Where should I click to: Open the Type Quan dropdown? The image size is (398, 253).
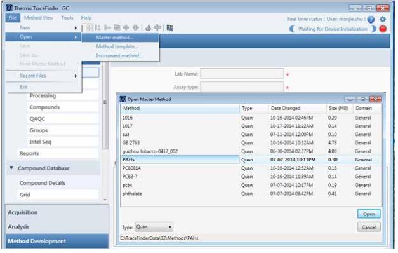click(x=154, y=227)
